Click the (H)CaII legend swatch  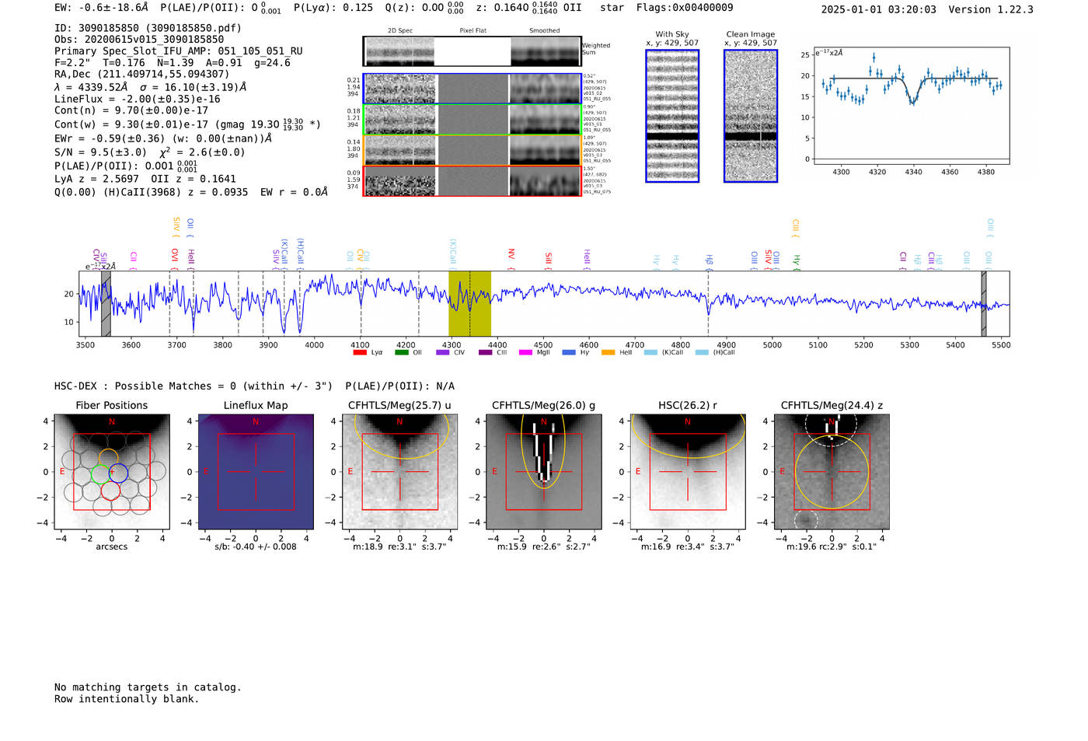point(702,352)
